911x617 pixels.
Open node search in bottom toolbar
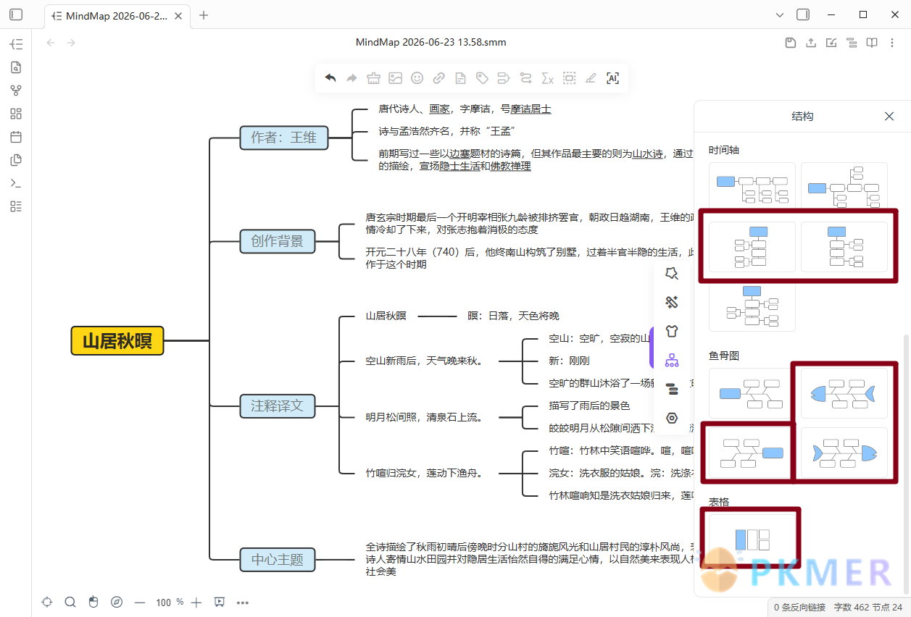(x=70, y=602)
